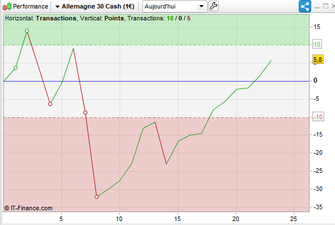Click the red -10 threshold label

pyautogui.click(x=319, y=117)
